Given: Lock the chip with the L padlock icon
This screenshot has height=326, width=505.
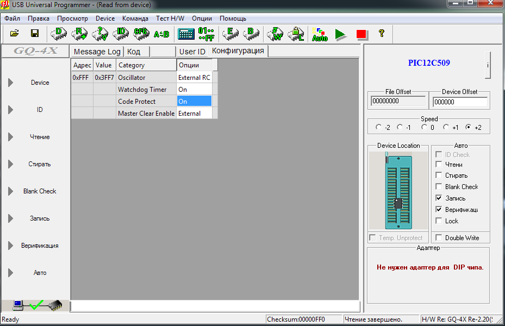Looking at the screenshot, I should click(x=296, y=34).
